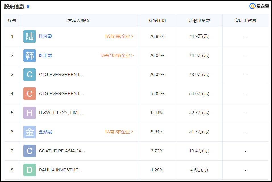Click the 陆 avatar icon for 陆剑霞
272x182 pixels.
tap(30, 36)
